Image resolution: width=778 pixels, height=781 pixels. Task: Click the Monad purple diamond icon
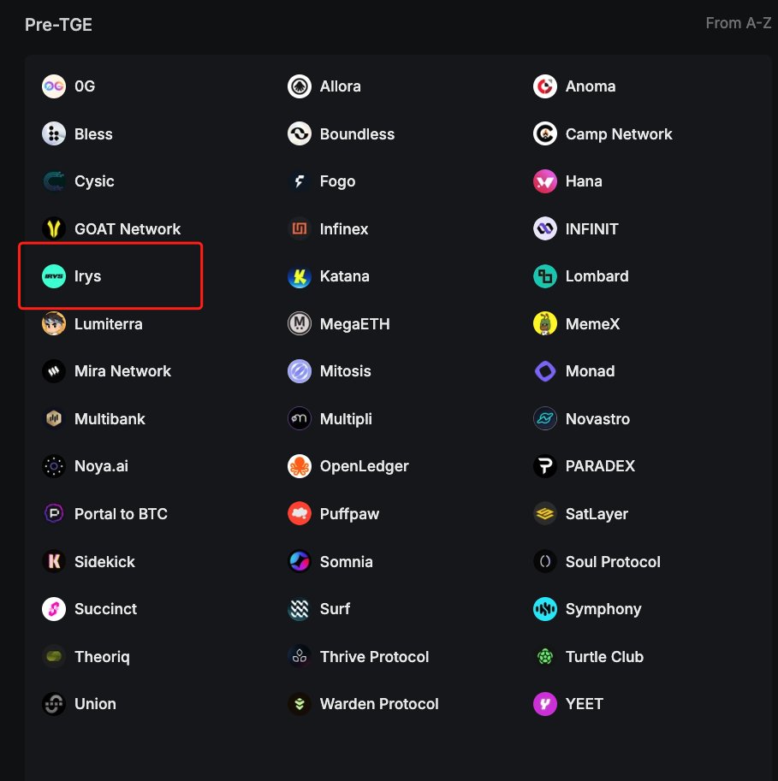pyautogui.click(x=545, y=371)
